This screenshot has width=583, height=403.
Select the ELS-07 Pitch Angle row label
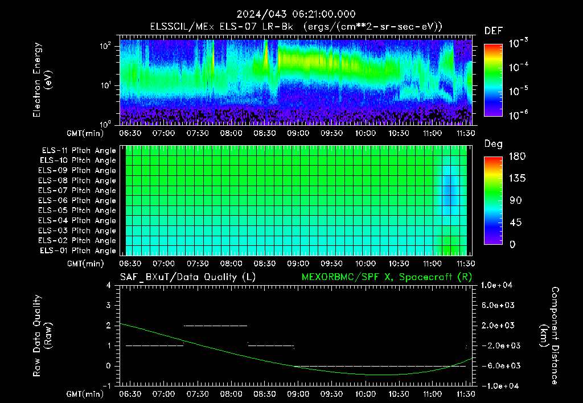pos(77,190)
